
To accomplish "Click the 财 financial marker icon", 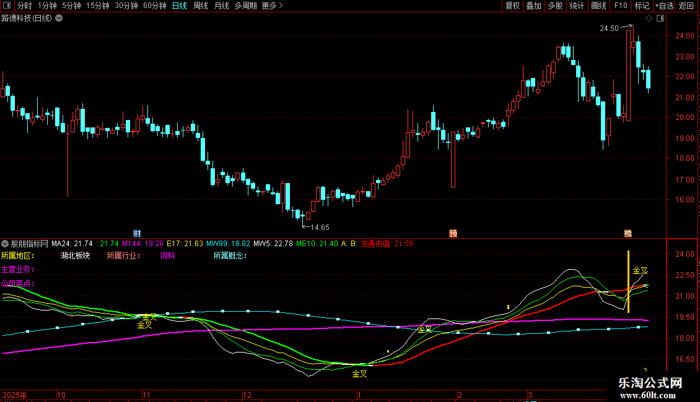I will [137, 233].
